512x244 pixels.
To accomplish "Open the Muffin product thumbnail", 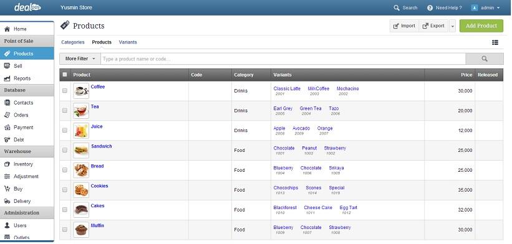I will click(81, 230).
